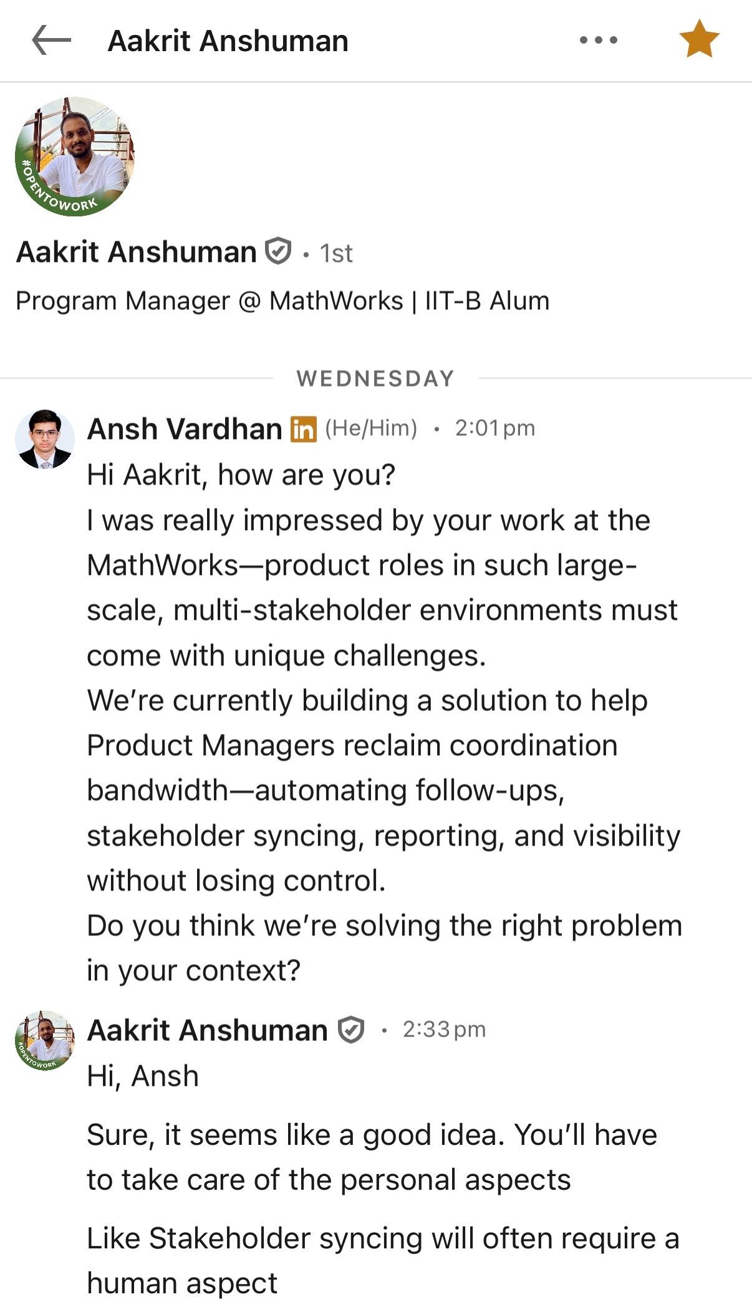
Task: Tap the "1st" connection degree label
Action: point(336,253)
